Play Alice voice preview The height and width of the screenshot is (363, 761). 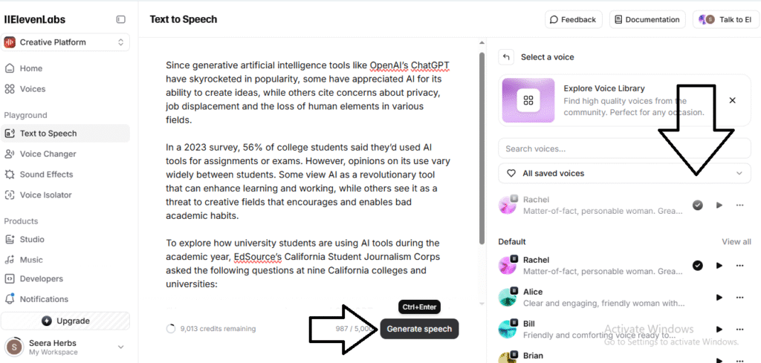click(719, 298)
